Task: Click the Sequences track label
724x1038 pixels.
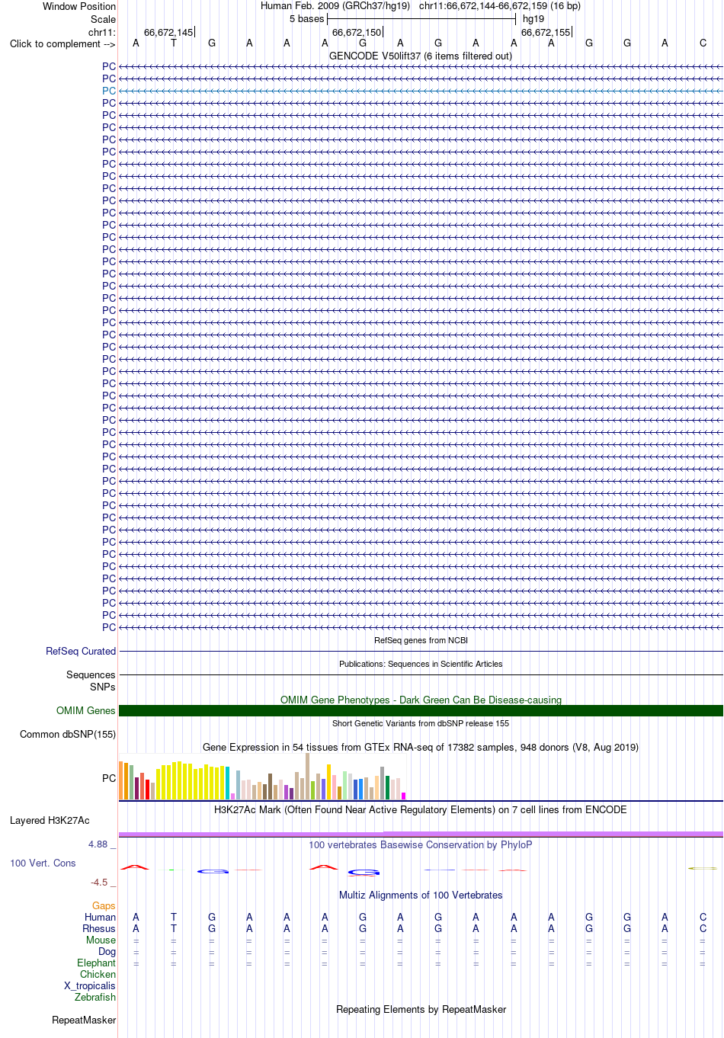Action: [x=91, y=674]
